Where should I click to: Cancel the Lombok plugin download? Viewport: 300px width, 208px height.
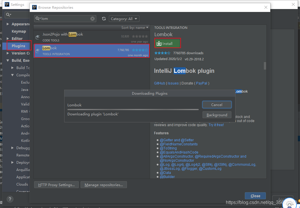pos(217,105)
